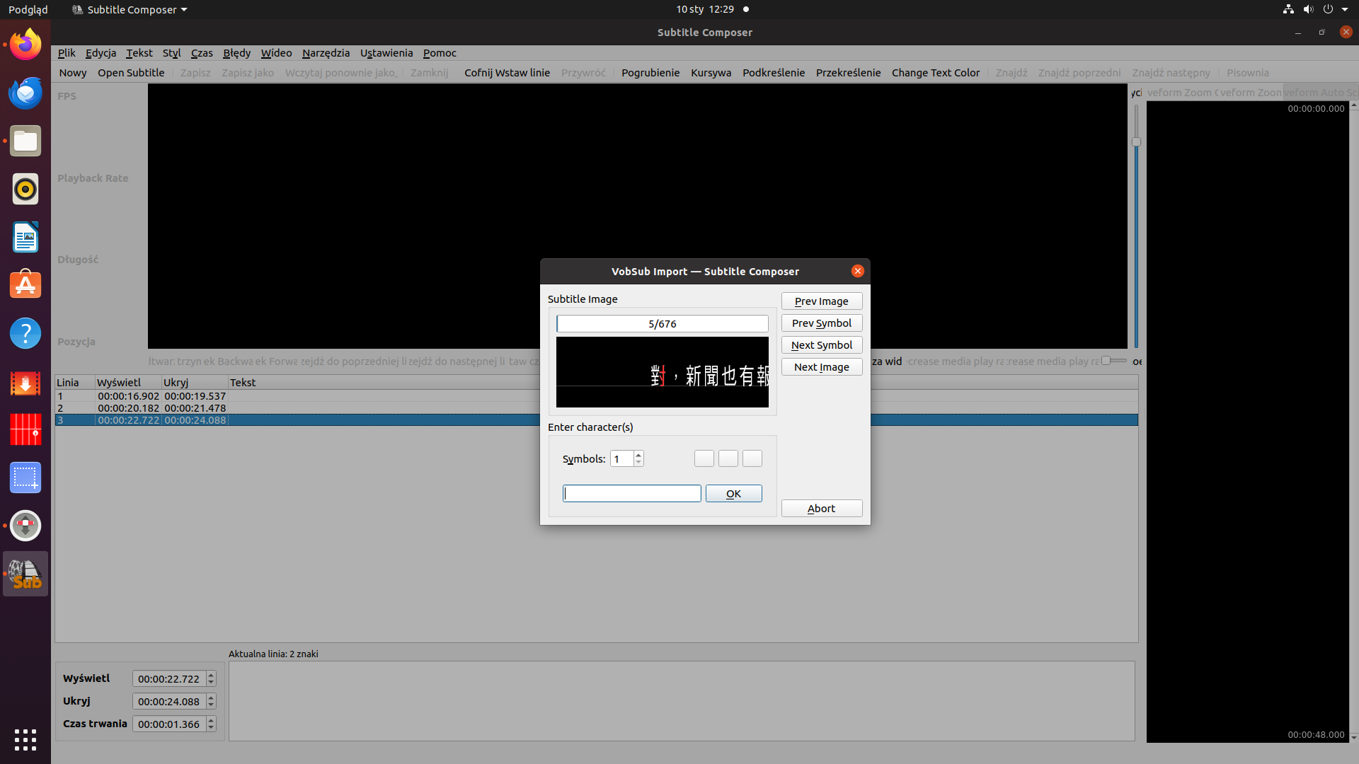Click Cofnij Wstaw linie toolbar item
The height and width of the screenshot is (764, 1359).
(507, 73)
